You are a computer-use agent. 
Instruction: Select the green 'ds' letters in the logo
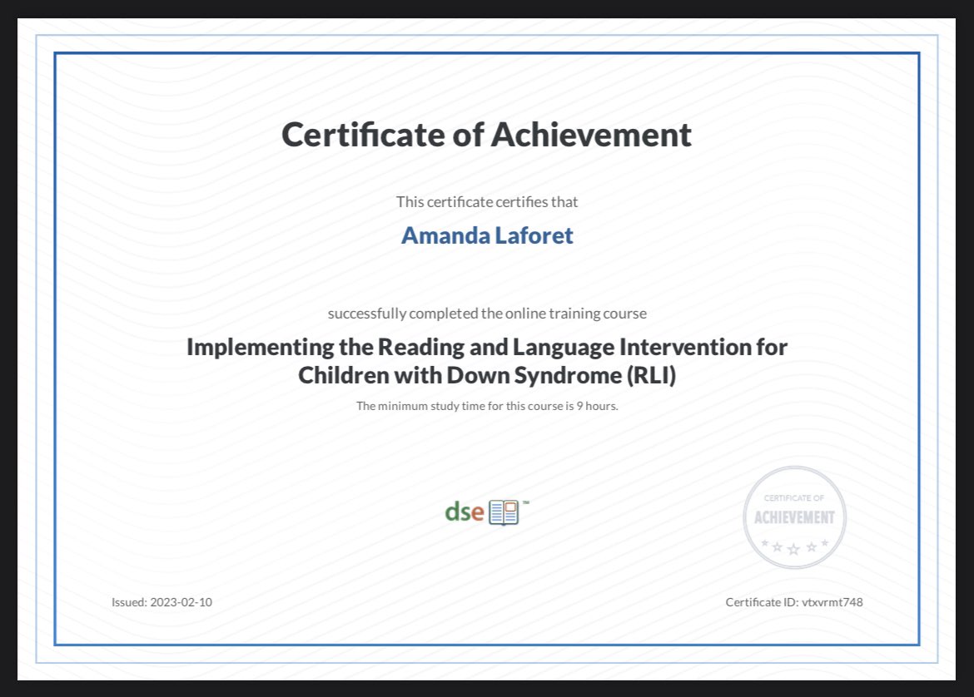pyautogui.click(x=460, y=512)
